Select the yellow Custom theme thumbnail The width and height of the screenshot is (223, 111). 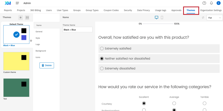click(x=16, y=61)
